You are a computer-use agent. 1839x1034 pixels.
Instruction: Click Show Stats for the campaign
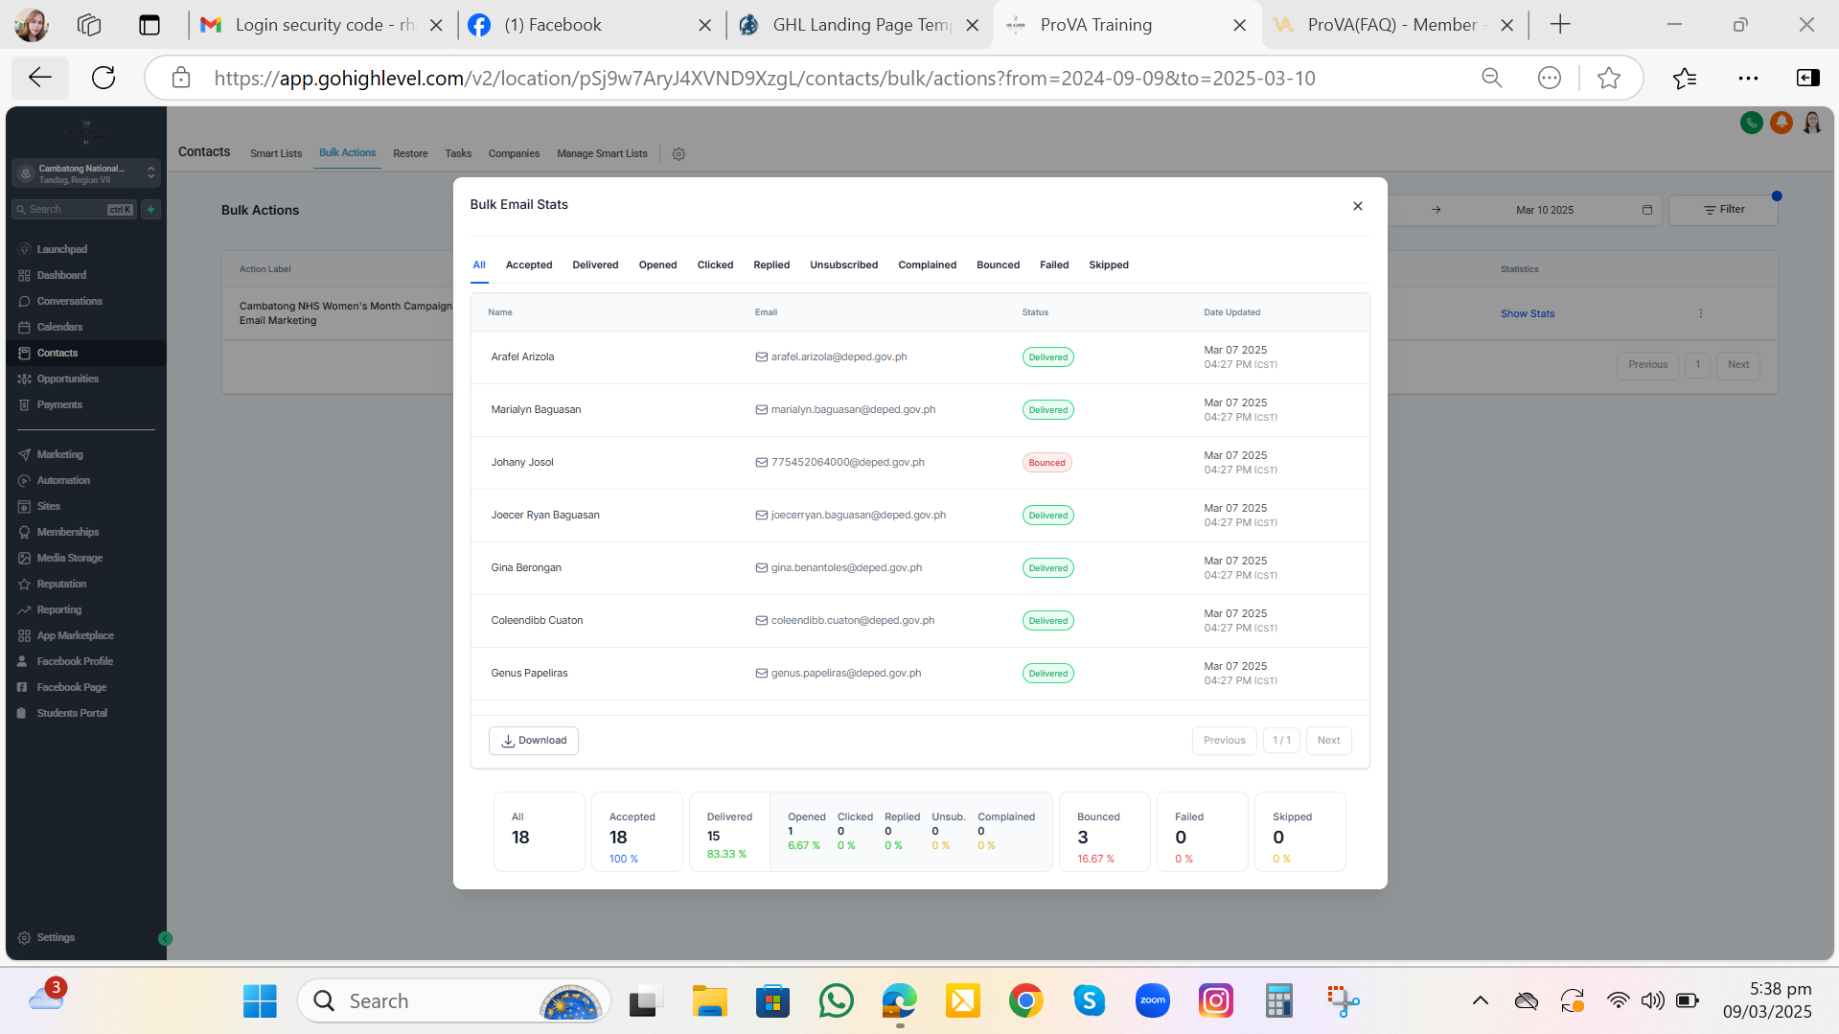1528,314
